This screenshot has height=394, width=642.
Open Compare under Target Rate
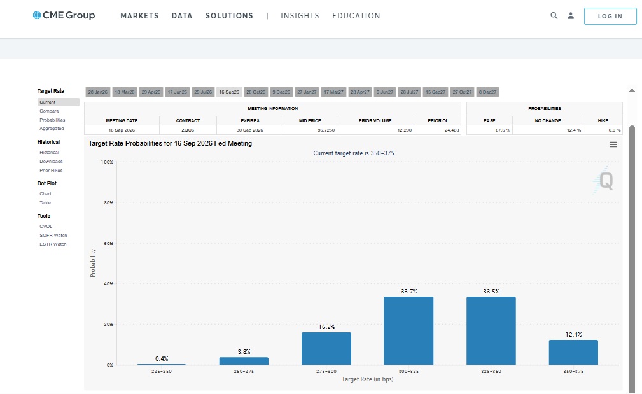tap(49, 111)
